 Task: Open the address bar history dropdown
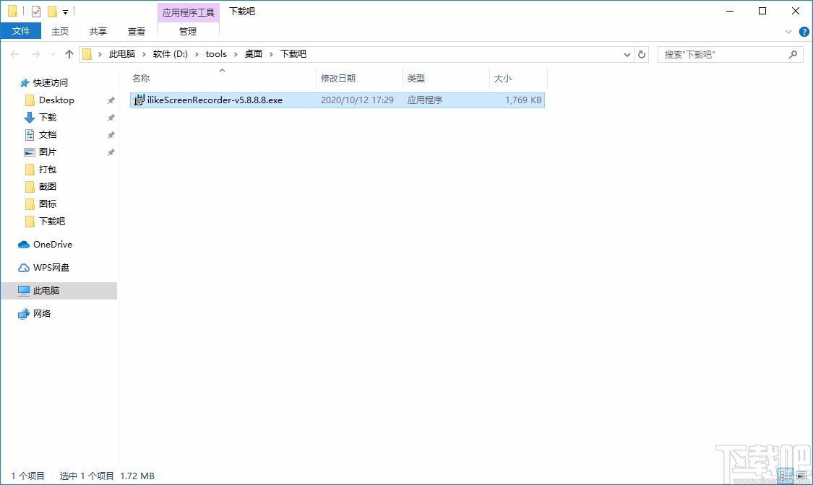coord(627,53)
